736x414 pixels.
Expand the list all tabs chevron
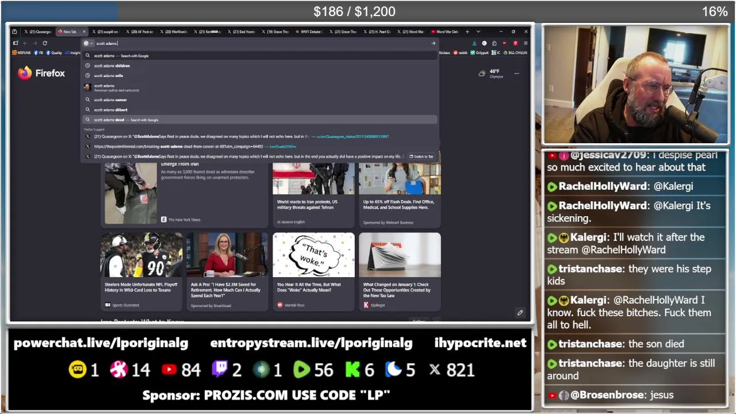(x=478, y=32)
